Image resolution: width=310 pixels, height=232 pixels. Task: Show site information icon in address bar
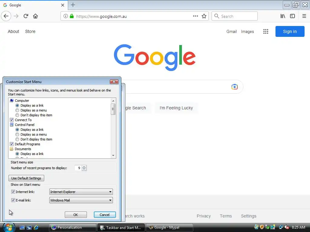click(x=65, y=16)
